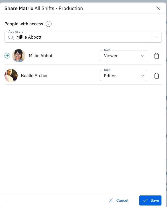
Task: Click the info icon beside People with access
Action: (x=49, y=24)
